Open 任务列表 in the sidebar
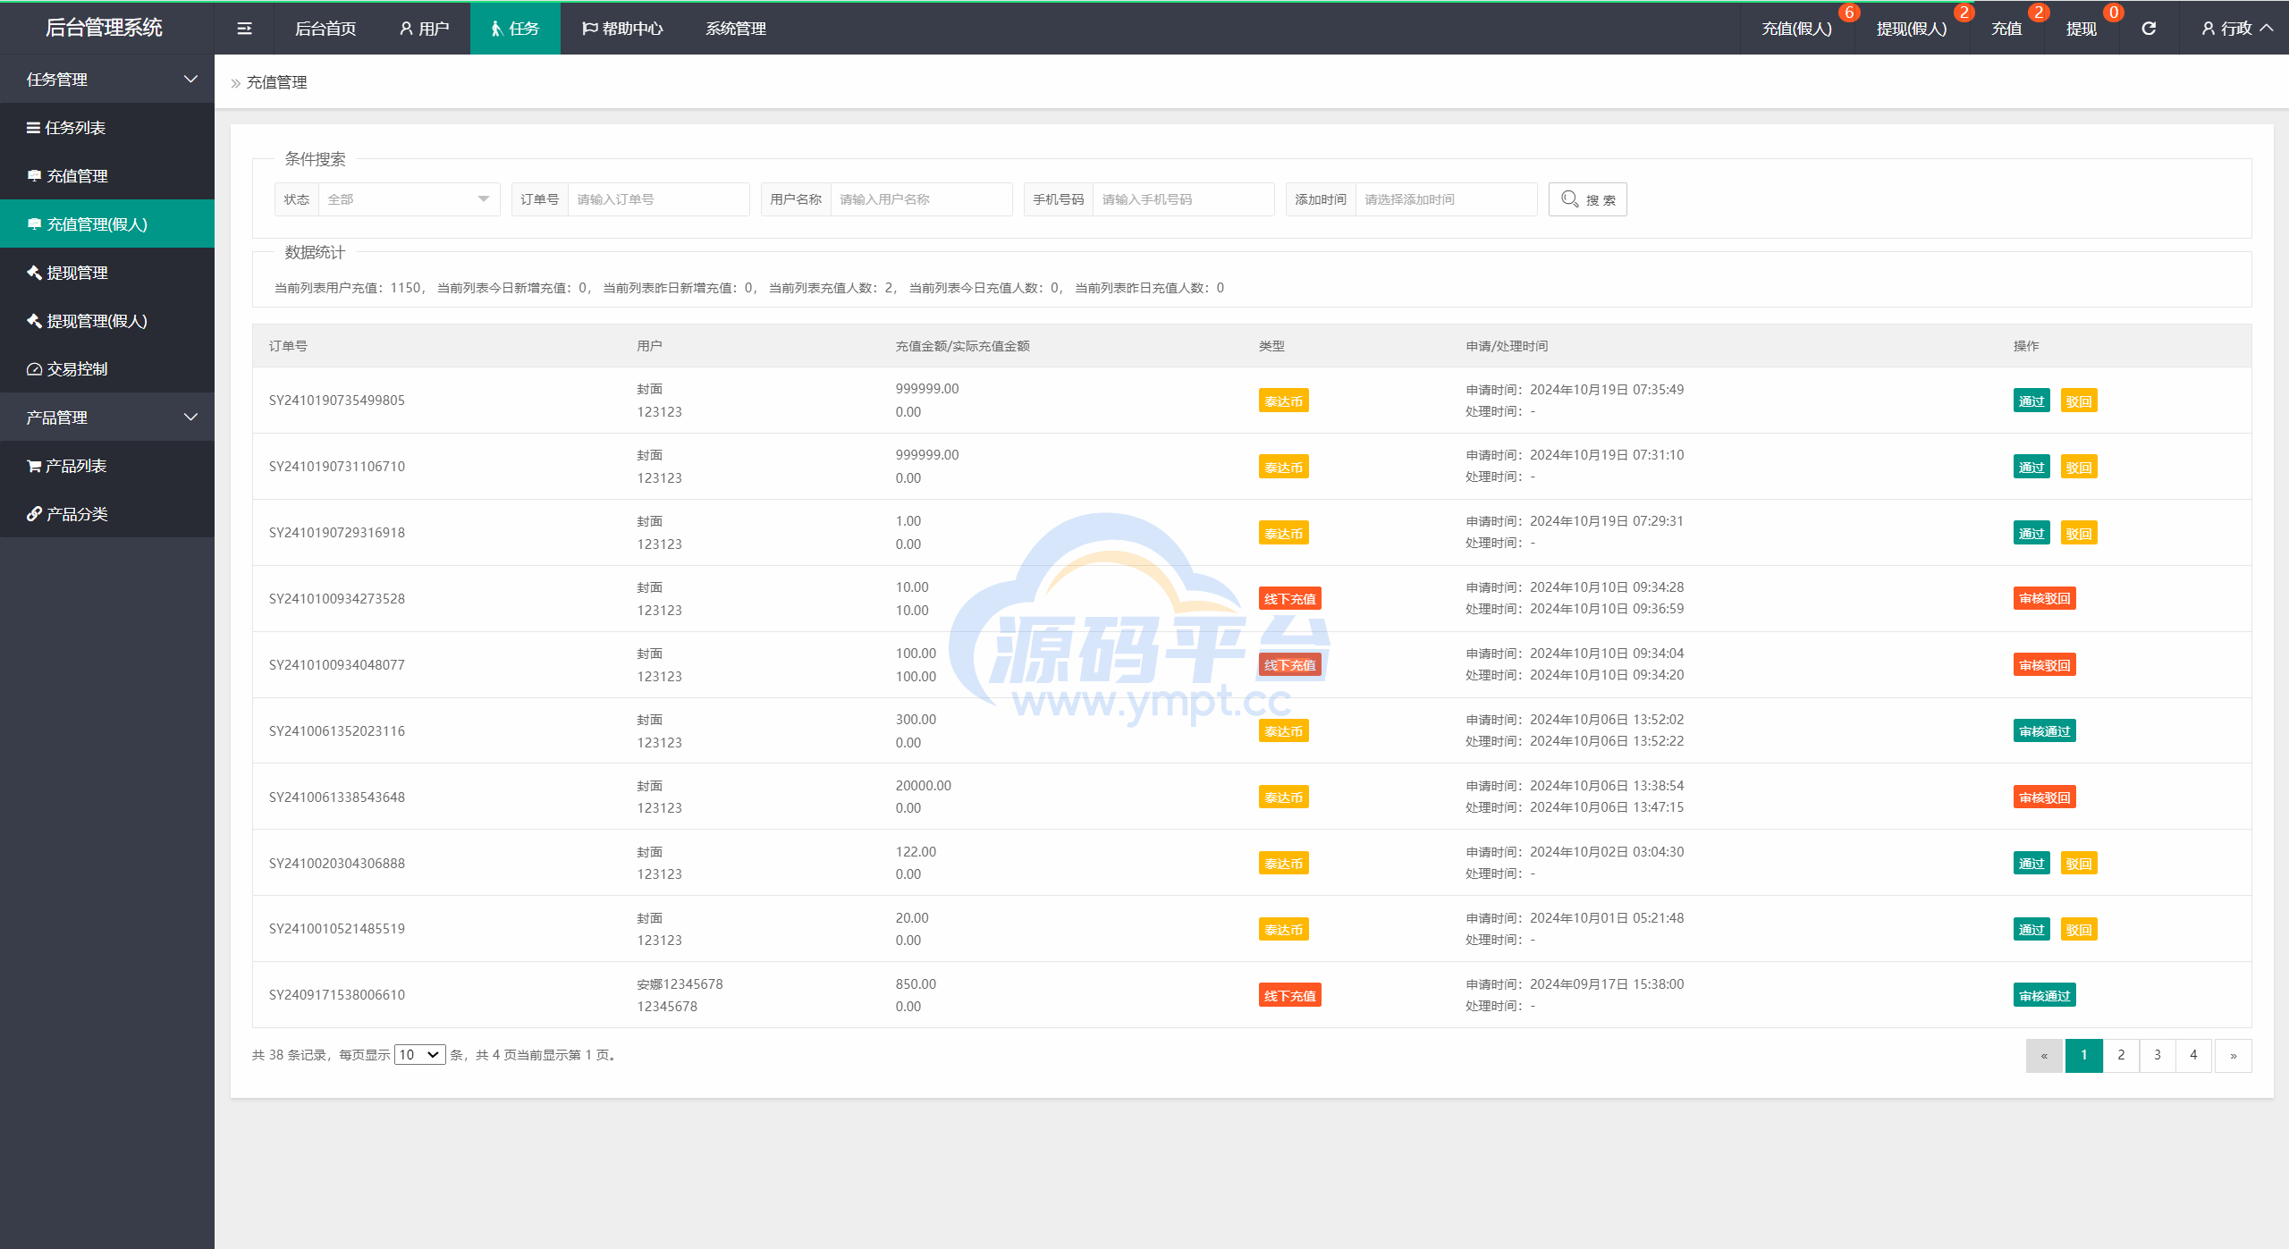This screenshot has height=1249, width=2289. tap(75, 128)
